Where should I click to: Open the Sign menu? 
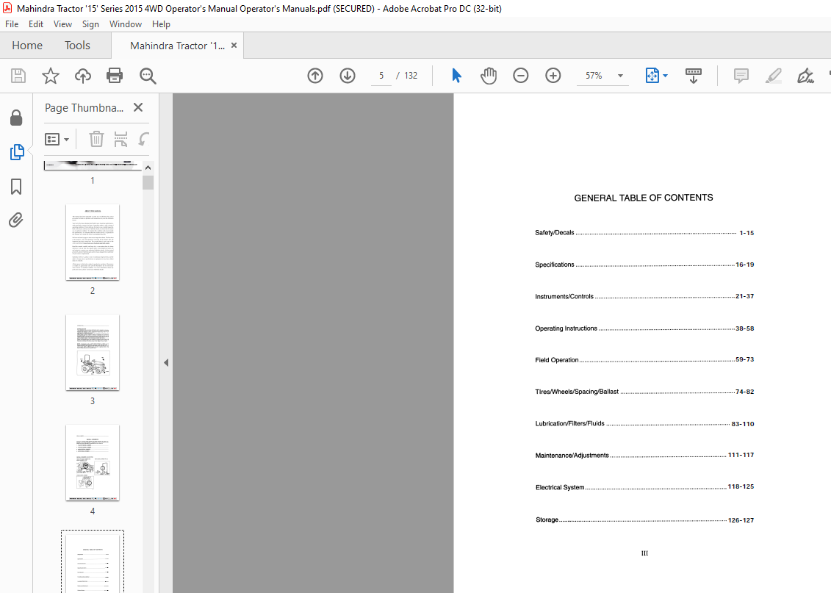click(x=90, y=24)
